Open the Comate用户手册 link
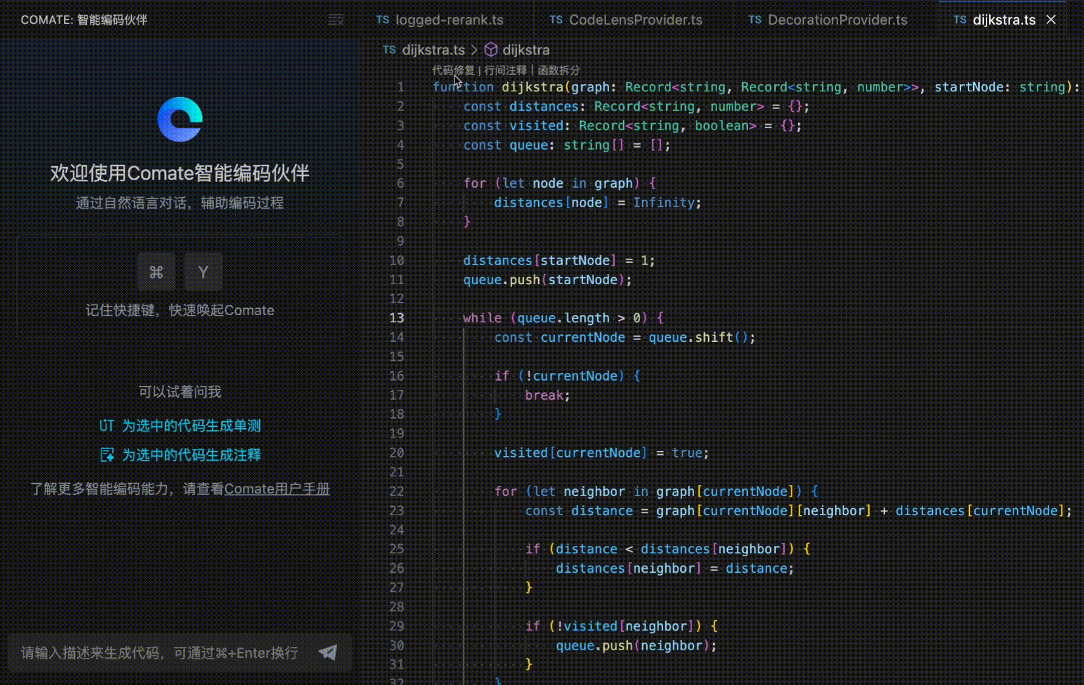The width and height of the screenshot is (1084, 685). [x=277, y=489]
